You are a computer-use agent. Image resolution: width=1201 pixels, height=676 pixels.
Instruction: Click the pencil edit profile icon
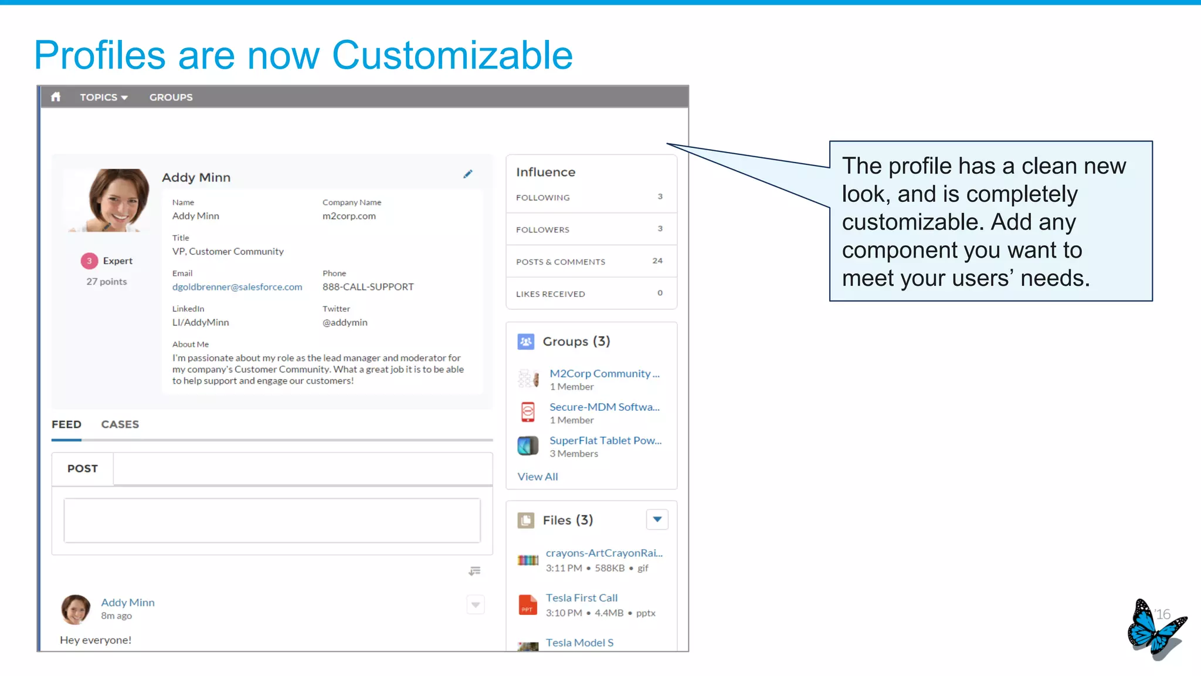tap(467, 174)
